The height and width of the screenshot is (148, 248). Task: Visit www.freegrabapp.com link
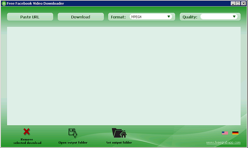click(223, 142)
